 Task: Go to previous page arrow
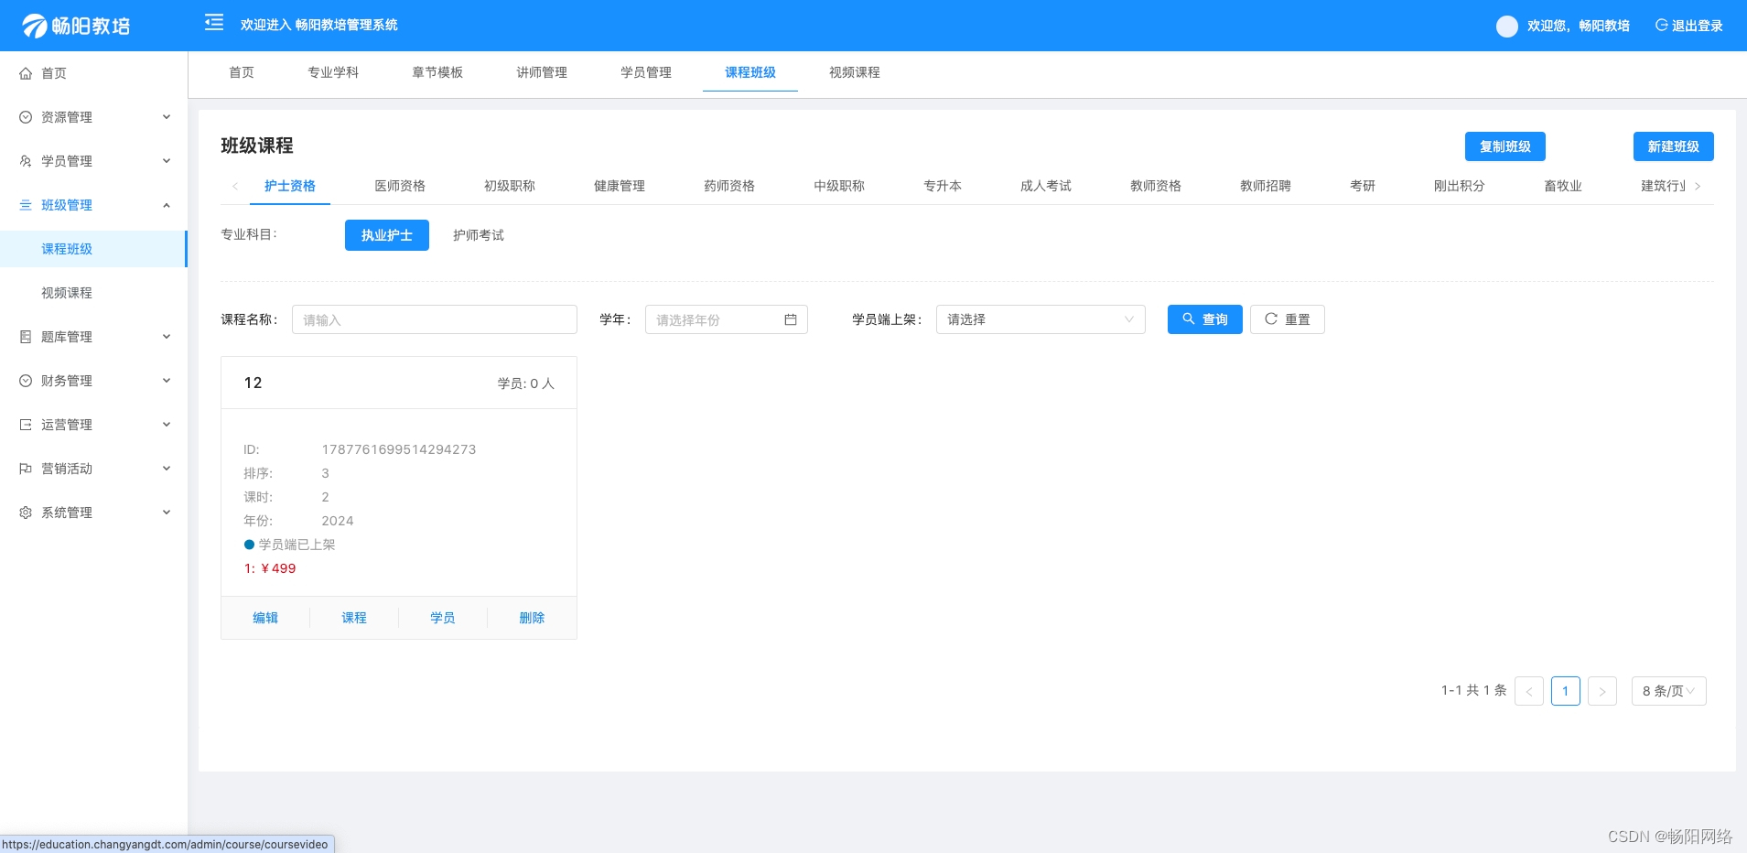(1529, 691)
